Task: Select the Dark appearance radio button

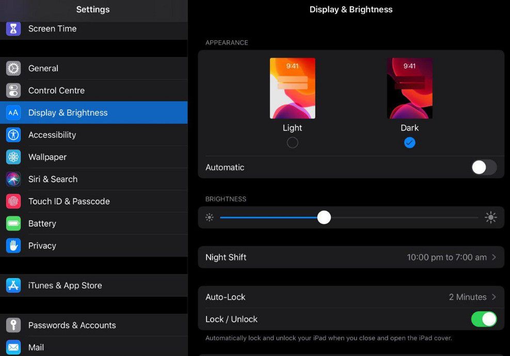Action: [x=409, y=143]
